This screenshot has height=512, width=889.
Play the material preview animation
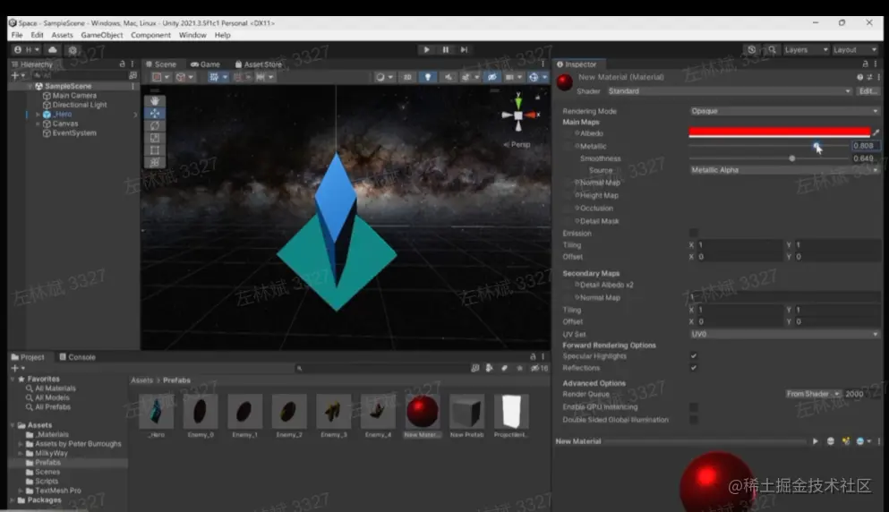(x=816, y=441)
